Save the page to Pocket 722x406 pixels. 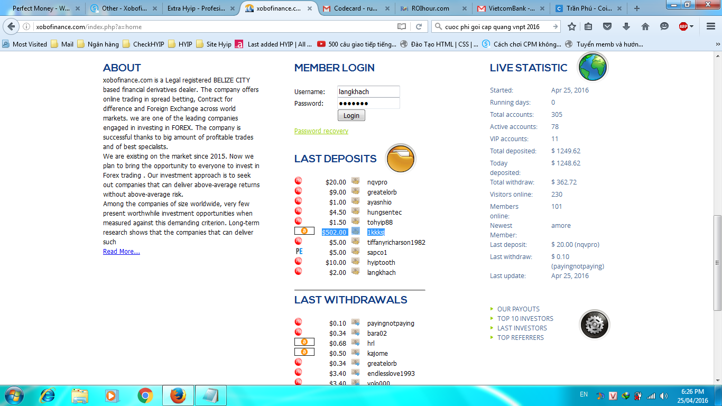tap(607, 26)
